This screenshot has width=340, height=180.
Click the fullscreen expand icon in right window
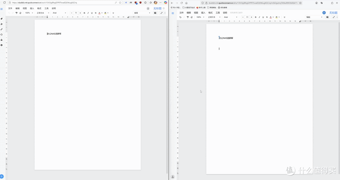[x=334, y=17]
